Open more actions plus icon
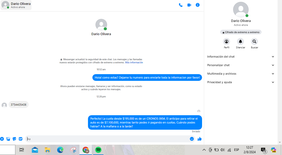This screenshot has width=282, height=155. coord(2,139)
